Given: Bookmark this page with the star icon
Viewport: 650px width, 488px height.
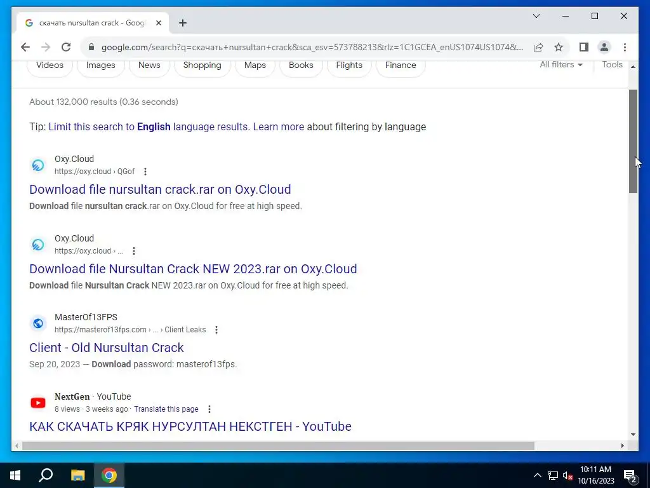Looking at the screenshot, I should click(x=559, y=47).
